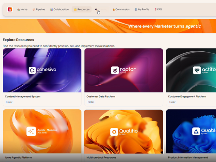Open the Commission page
This screenshot has height=162, width=216.
tap(121, 10)
